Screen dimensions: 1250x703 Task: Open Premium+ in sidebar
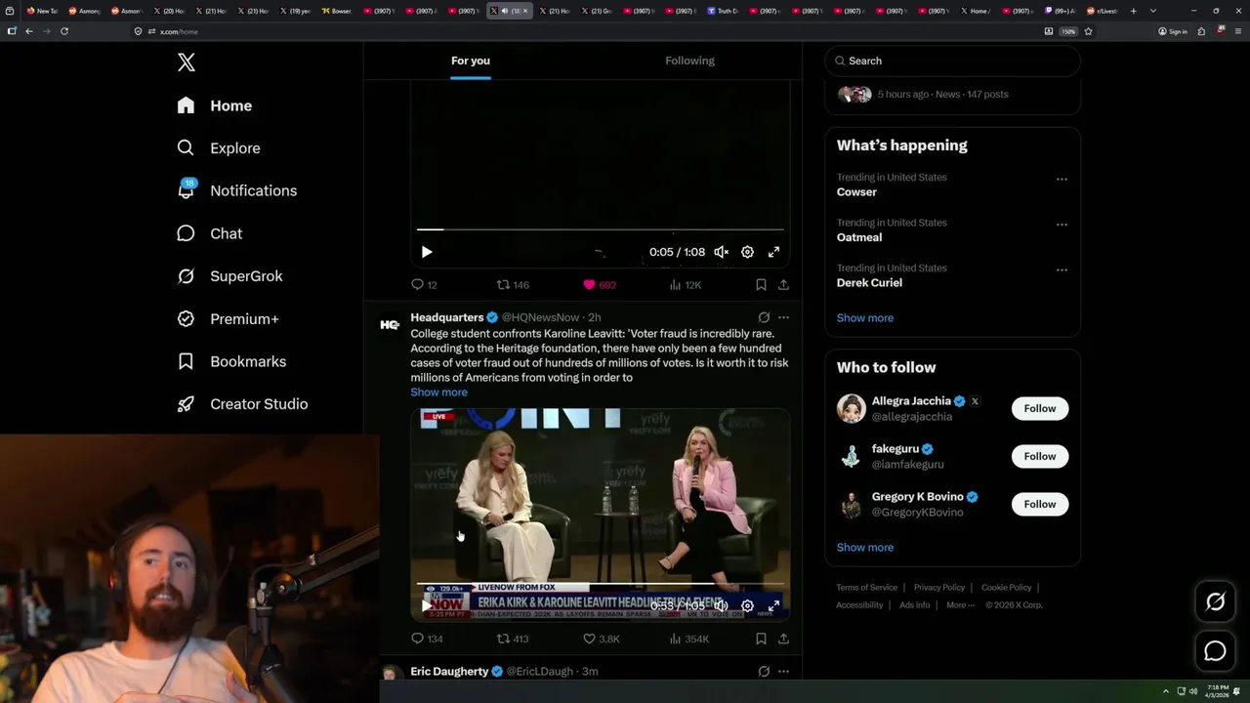coord(228,318)
